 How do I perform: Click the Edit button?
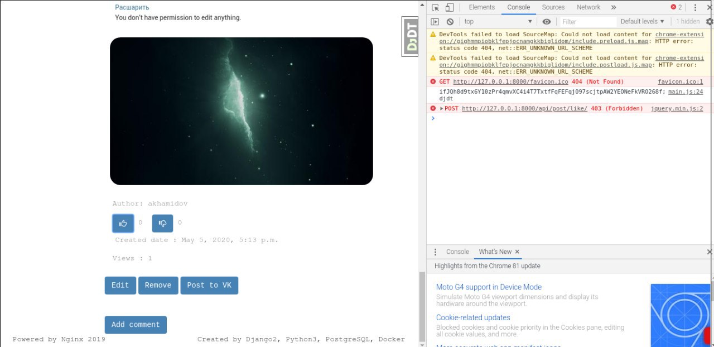[120, 285]
